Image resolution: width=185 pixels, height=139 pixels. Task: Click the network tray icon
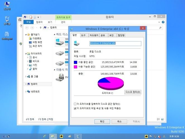pos(155,136)
